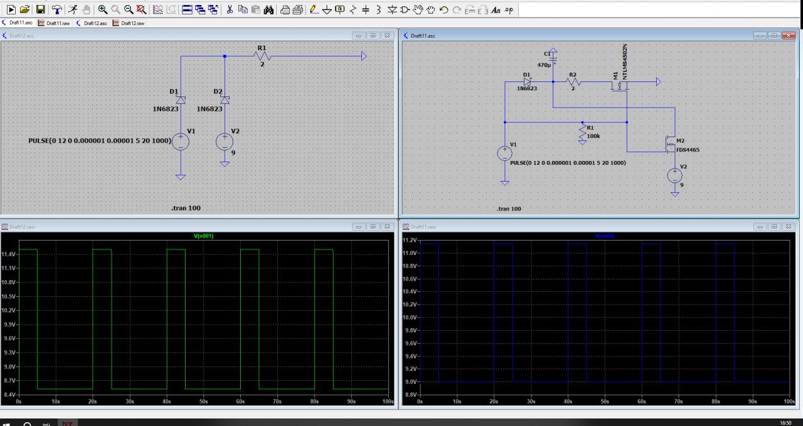Switch to the Draft11.raw tab
Viewport: 803px width, 426px height.
click(x=54, y=23)
